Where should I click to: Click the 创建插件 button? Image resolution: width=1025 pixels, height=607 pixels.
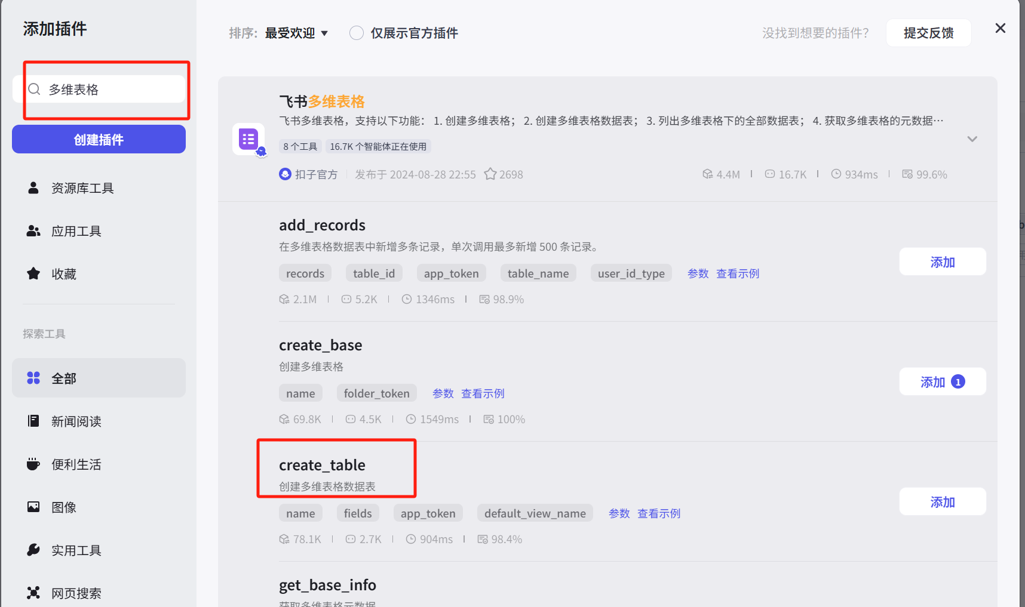(99, 139)
